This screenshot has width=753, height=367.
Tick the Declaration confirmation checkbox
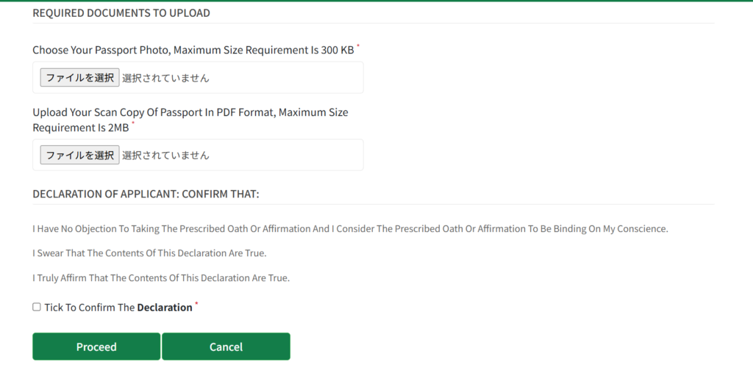37,307
